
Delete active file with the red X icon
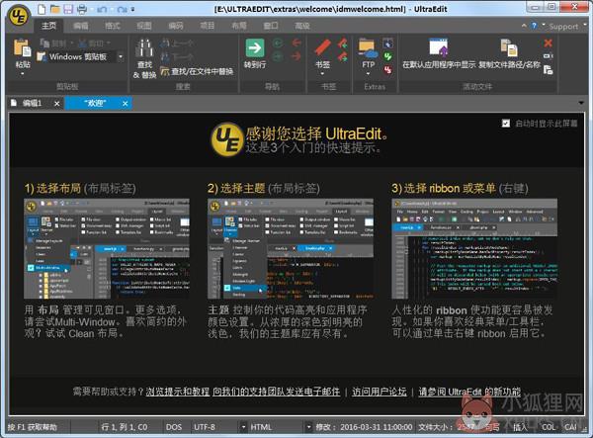click(x=548, y=43)
